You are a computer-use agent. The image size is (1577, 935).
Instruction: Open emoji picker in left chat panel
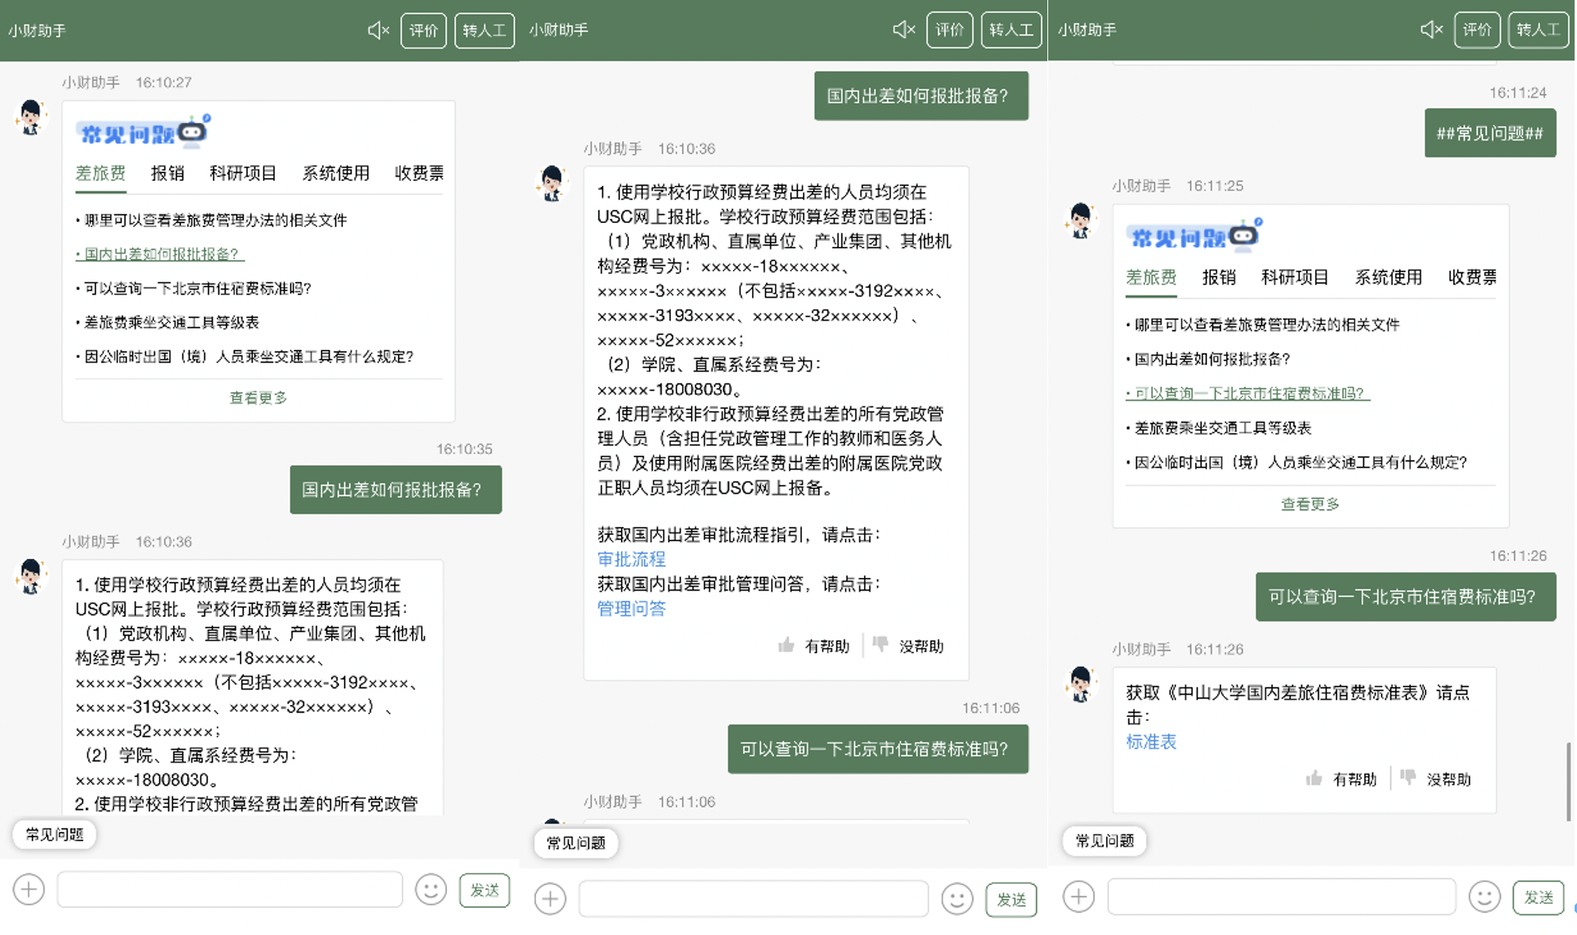point(430,890)
